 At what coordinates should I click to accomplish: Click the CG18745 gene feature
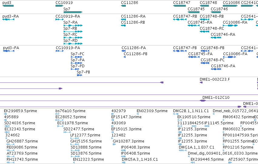(x=193, y=12)
